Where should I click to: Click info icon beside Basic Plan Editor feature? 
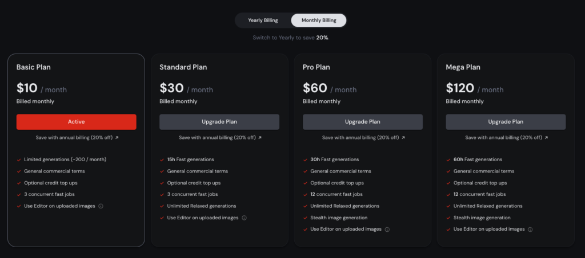[x=101, y=206]
